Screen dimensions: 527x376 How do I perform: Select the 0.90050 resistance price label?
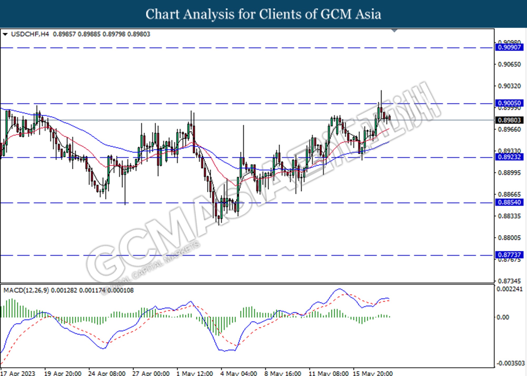pyautogui.click(x=509, y=103)
